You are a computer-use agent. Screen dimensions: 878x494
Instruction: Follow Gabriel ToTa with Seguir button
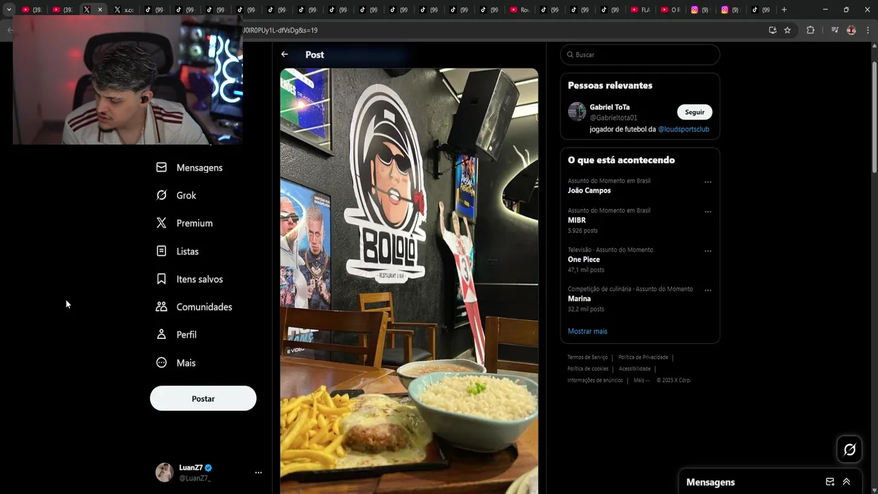[694, 113]
